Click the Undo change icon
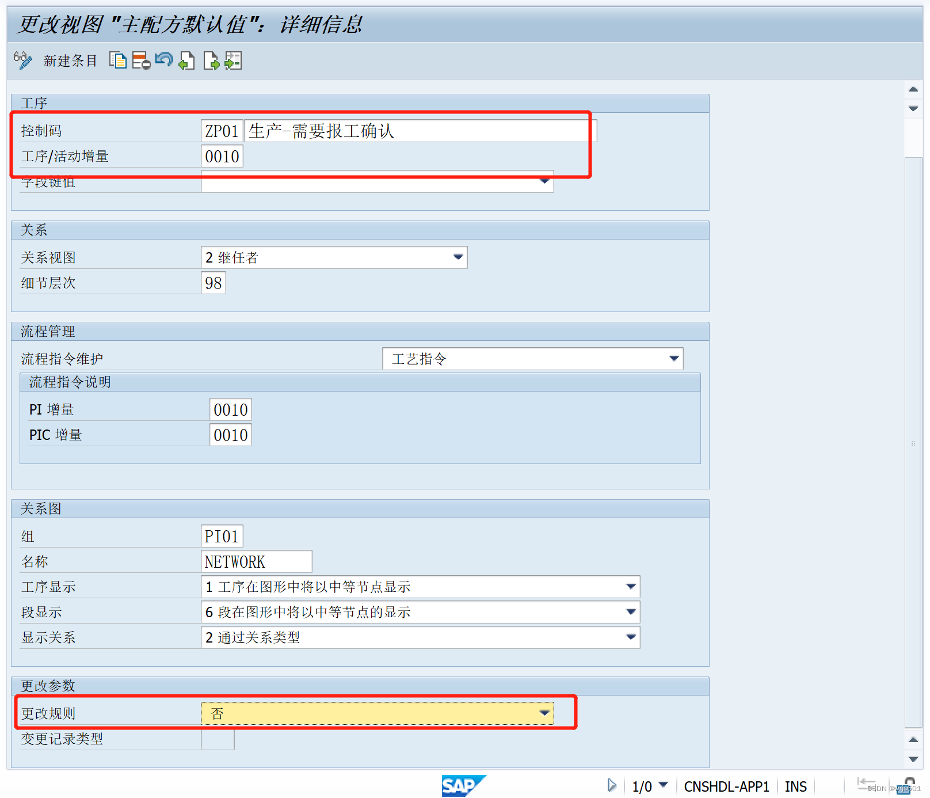930x798 pixels. [163, 60]
